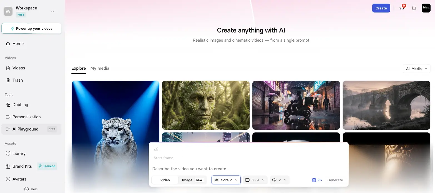The height and width of the screenshot is (193, 435).
Task: Open the mossy forest face thumbnail
Action: point(206,105)
